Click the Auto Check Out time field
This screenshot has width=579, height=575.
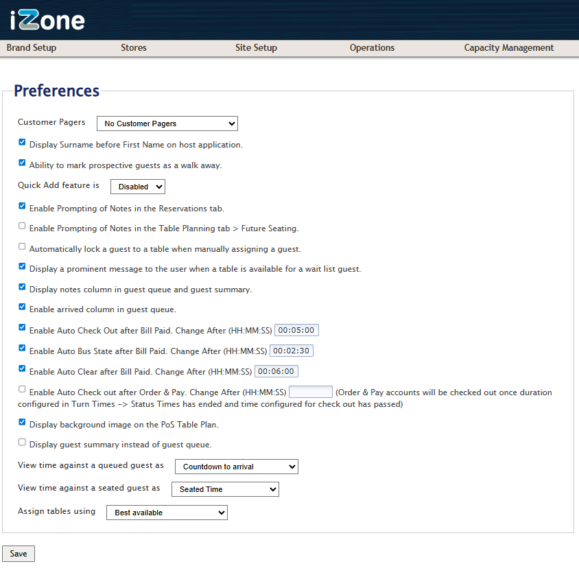click(296, 331)
